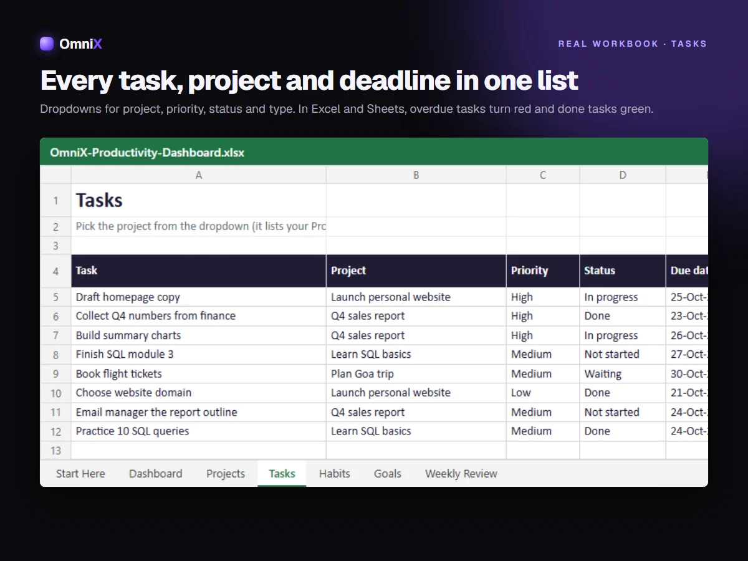Select the 'Book flight tickets' cell
This screenshot has height=561, width=748.
tap(199, 374)
